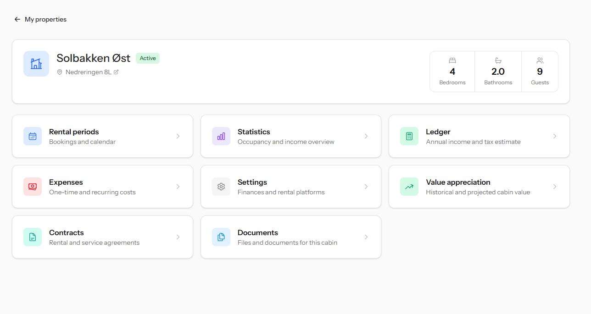
Task: Click the back arrow icon beside My properties
Action: [x=17, y=19]
